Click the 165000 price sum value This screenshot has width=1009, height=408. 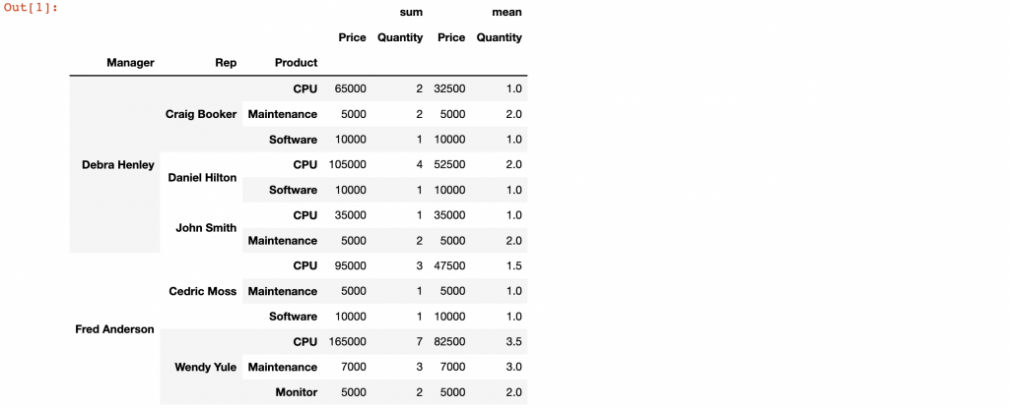click(x=348, y=341)
